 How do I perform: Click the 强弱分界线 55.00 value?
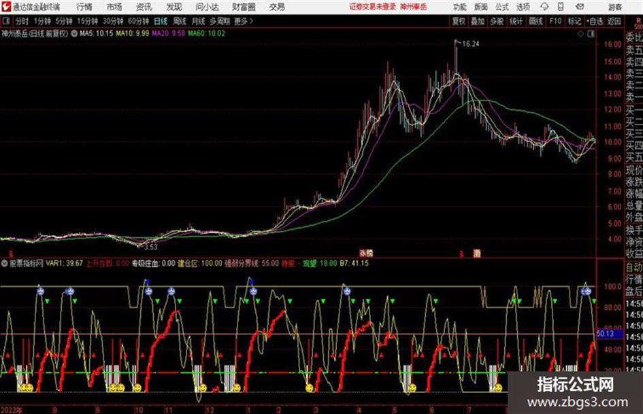coord(252,263)
